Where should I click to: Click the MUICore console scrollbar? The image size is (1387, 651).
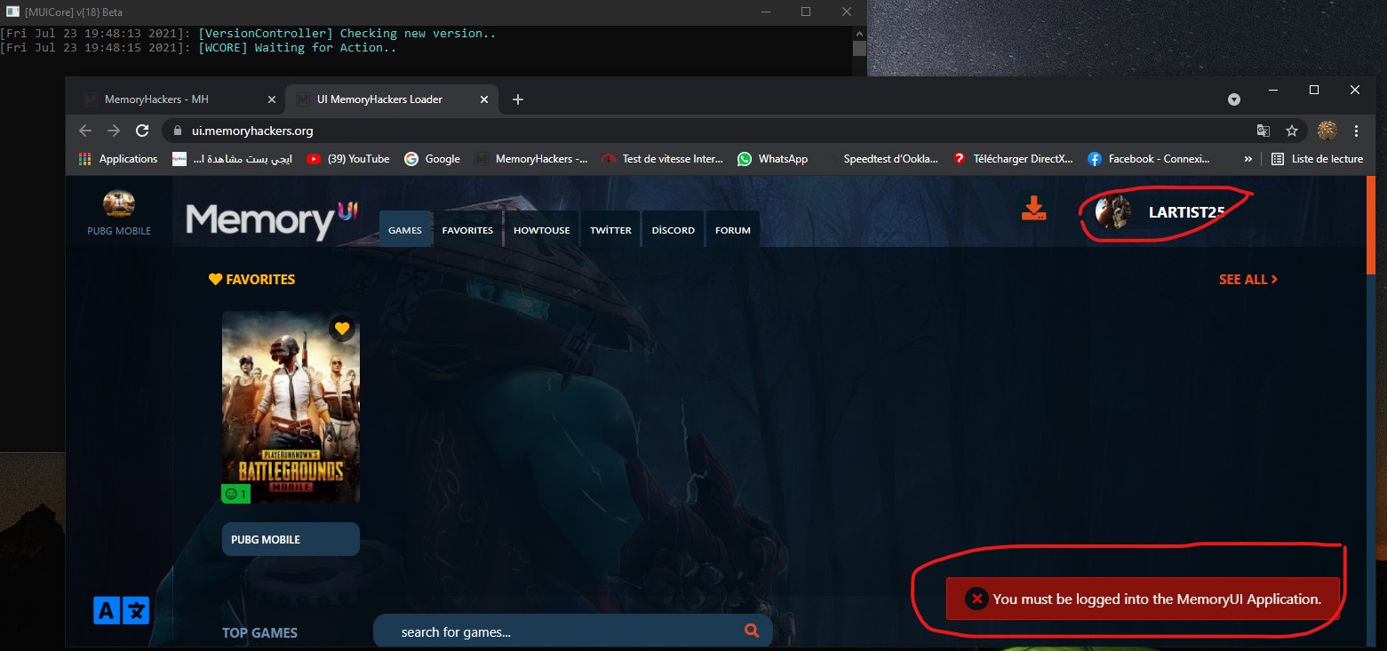pyautogui.click(x=859, y=48)
